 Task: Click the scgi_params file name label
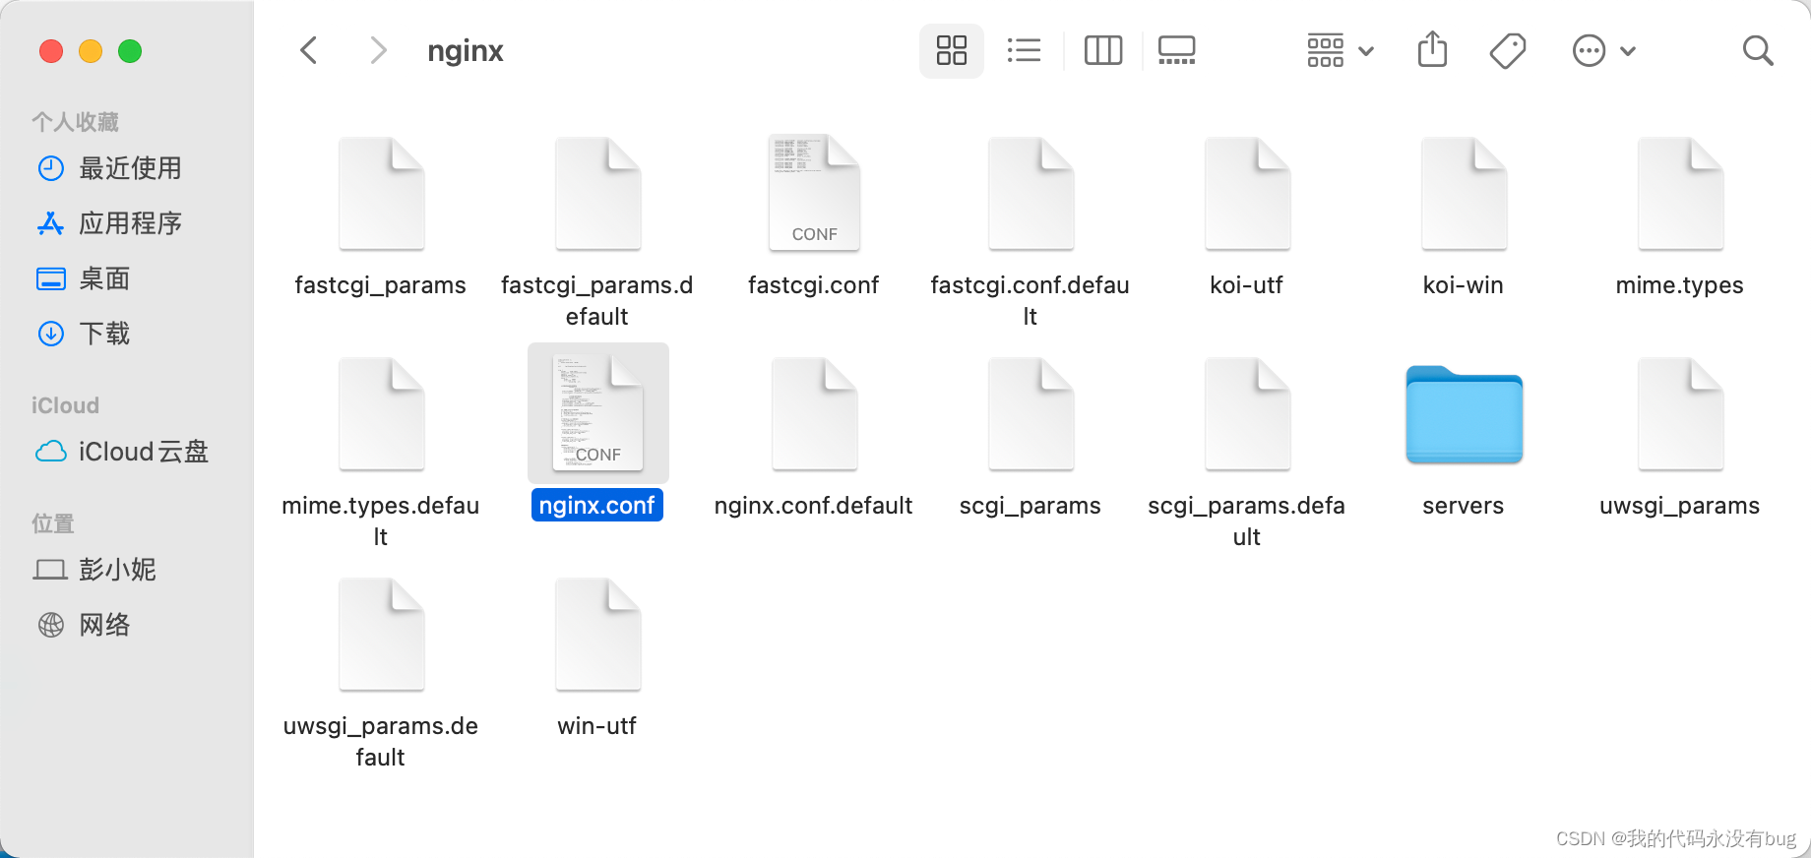[1030, 506]
